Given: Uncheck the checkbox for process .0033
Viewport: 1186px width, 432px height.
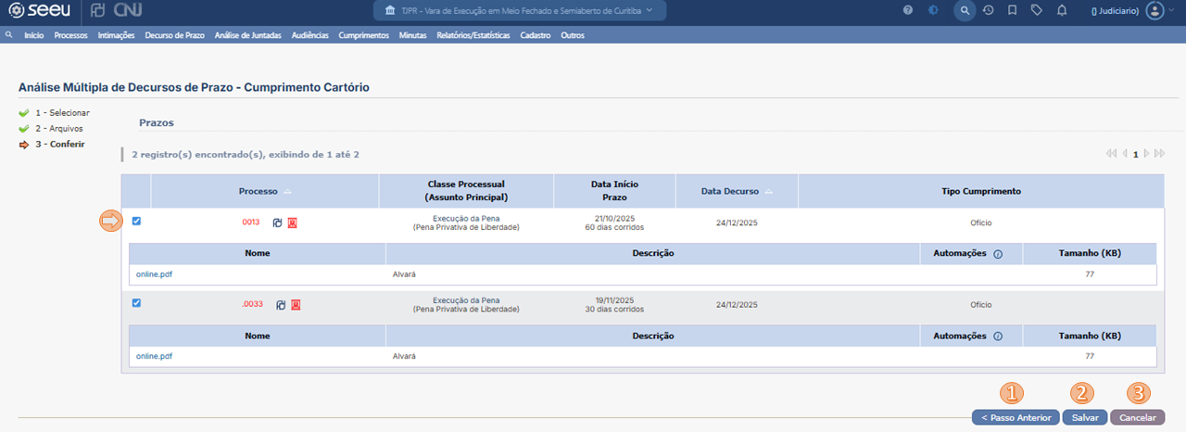Looking at the screenshot, I should click(136, 303).
